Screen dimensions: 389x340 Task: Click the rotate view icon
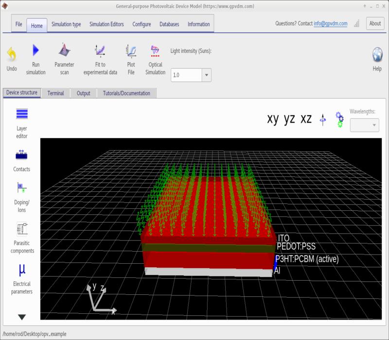[x=323, y=120]
